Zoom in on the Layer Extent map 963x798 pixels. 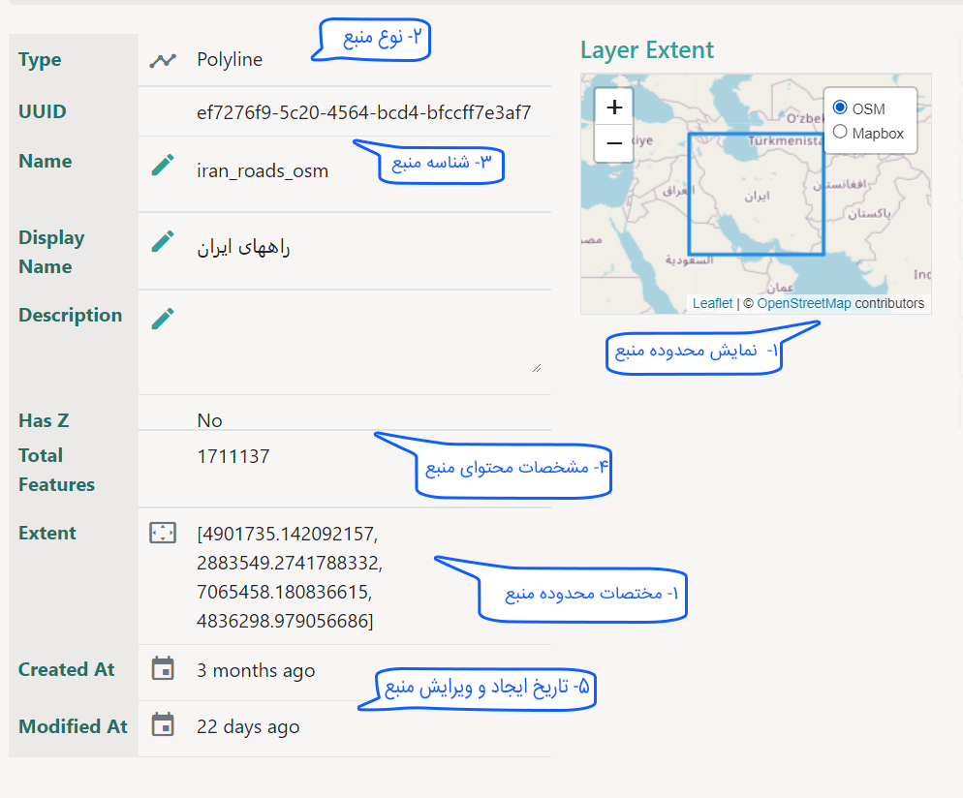pyautogui.click(x=613, y=107)
